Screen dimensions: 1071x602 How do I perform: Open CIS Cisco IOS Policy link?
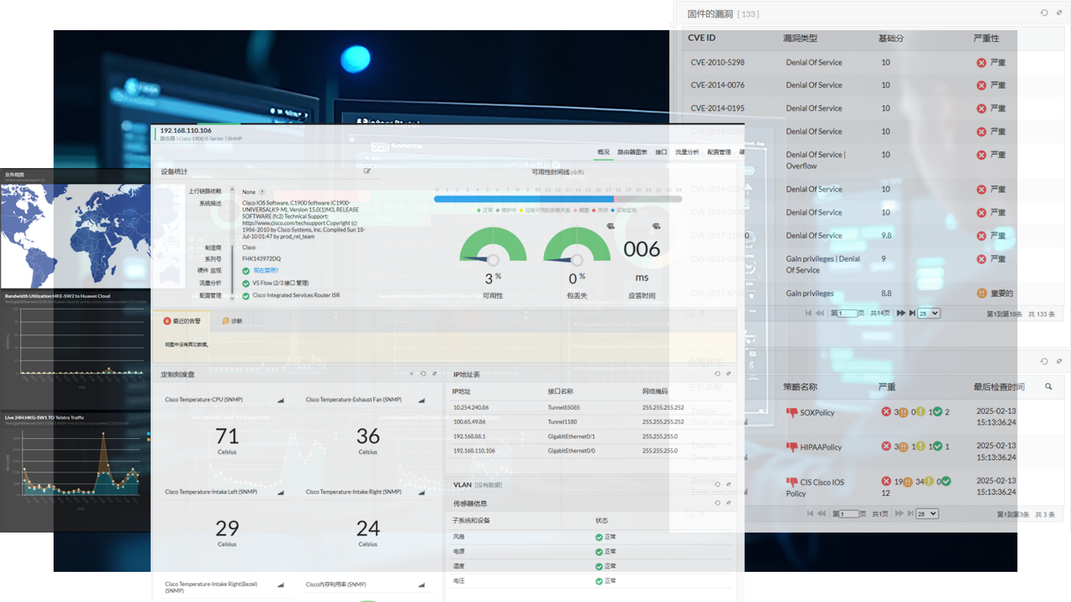click(815, 487)
